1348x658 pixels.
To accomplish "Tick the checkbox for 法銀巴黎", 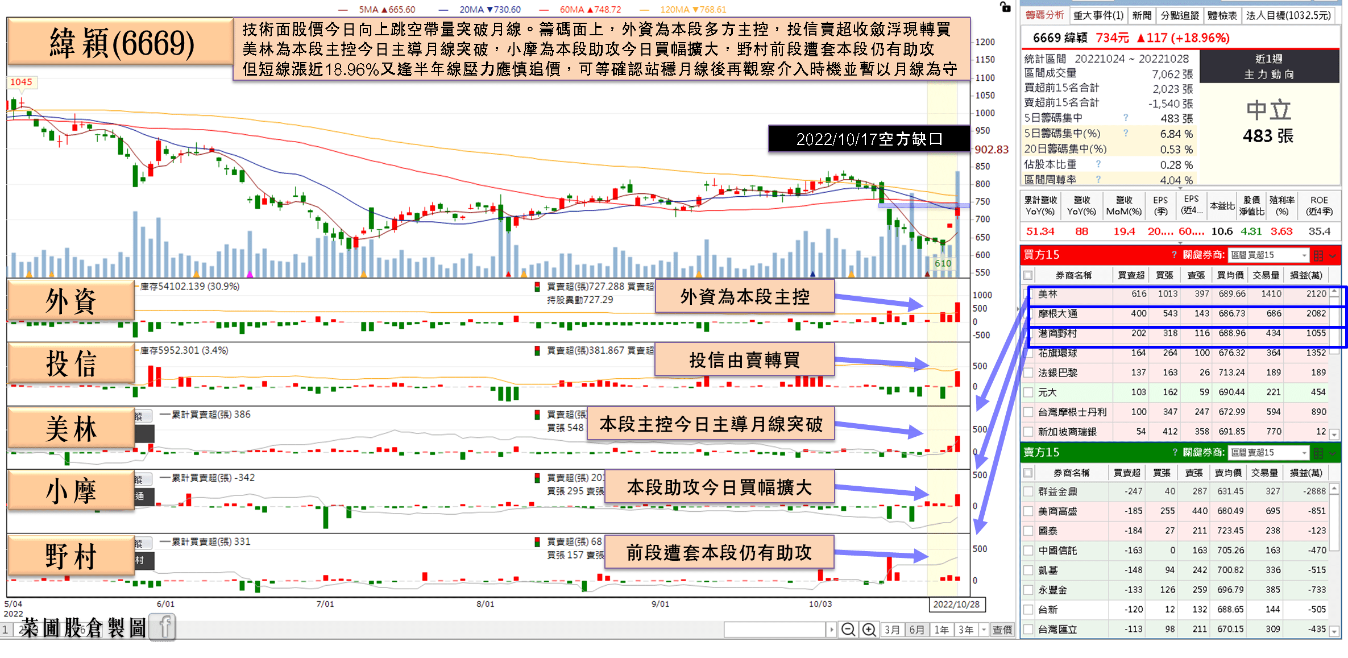I will pyautogui.click(x=1028, y=373).
